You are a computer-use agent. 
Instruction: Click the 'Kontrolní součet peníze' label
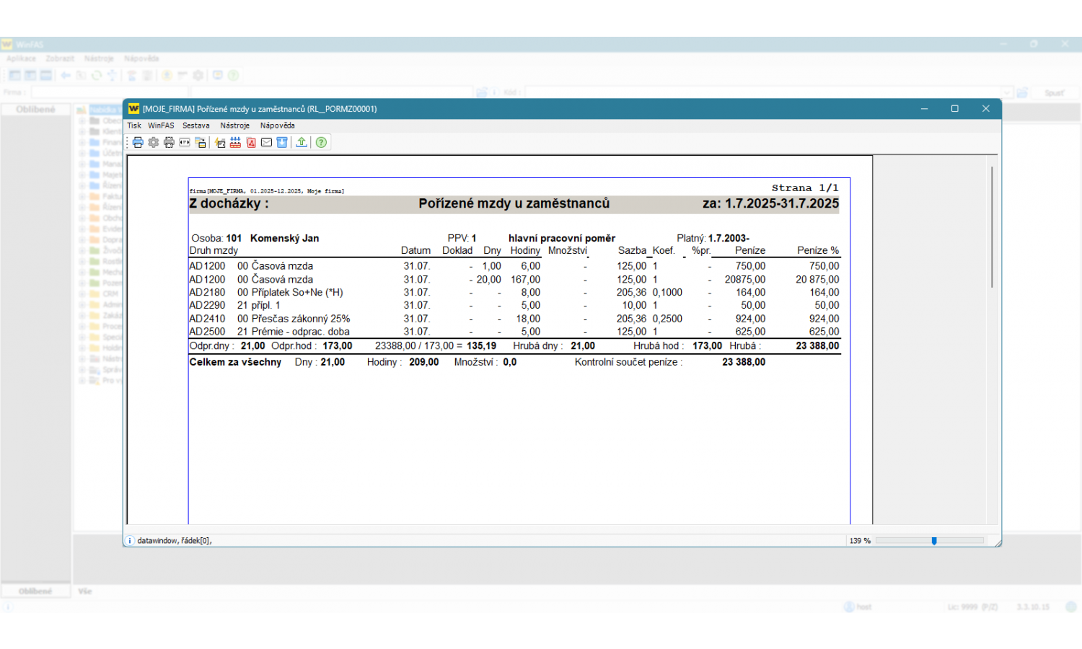(628, 362)
